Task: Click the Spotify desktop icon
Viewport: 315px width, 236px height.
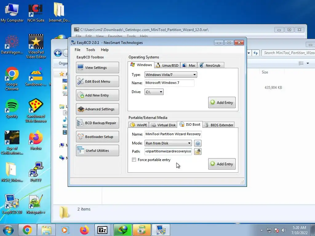Action: (x=12, y=108)
